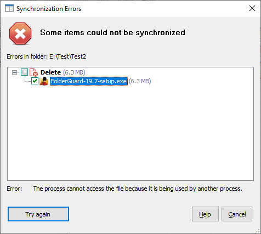
Task: Click the Delete action file icon
Action: pos(33,72)
